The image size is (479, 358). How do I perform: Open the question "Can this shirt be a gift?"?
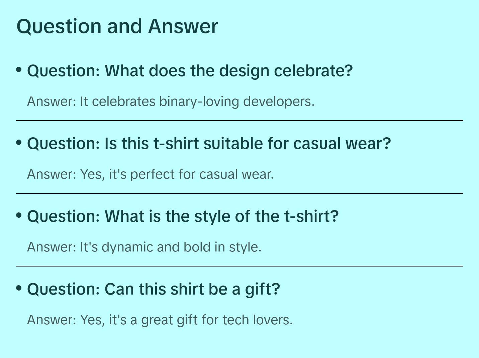coord(153,289)
